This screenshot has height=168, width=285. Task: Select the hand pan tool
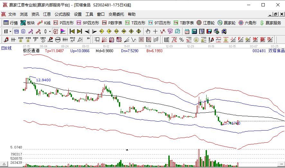tap(148, 31)
